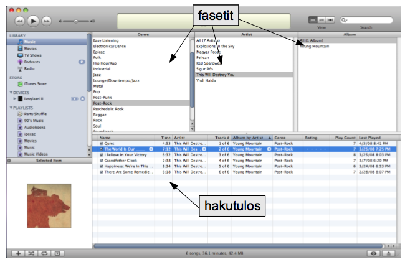Uncheck I Believe In Your Victory
The image size is (405, 262).
[101, 155]
